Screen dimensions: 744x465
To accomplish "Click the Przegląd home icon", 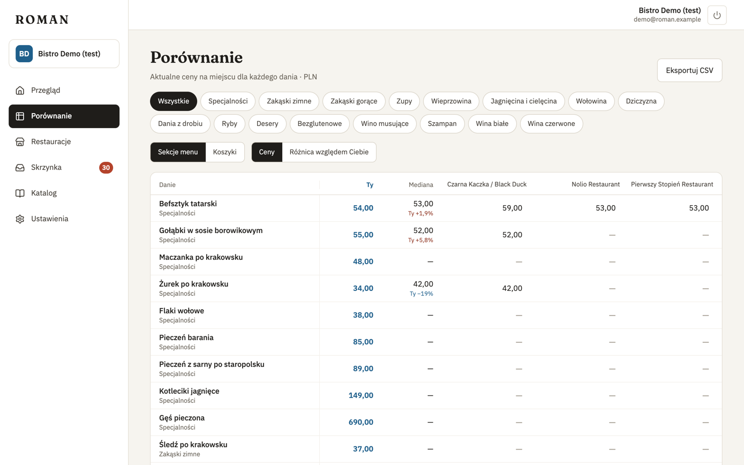I will (x=20, y=90).
